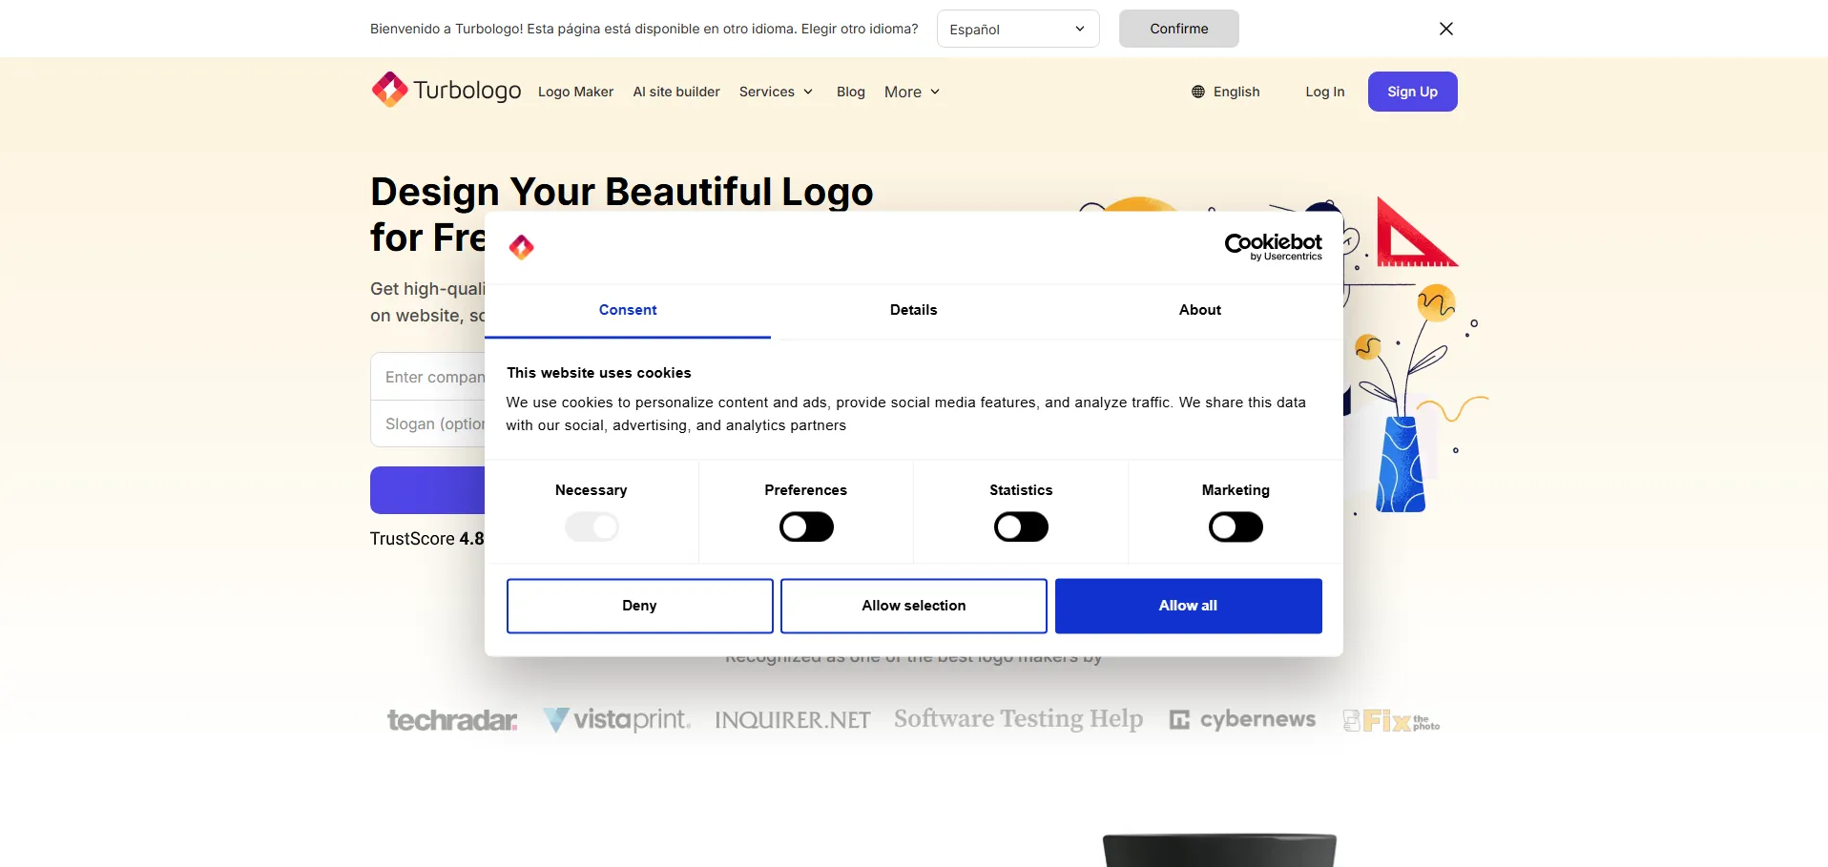Click the cybernews logo
This screenshot has height=867, width=1828.
[1242, 720]
